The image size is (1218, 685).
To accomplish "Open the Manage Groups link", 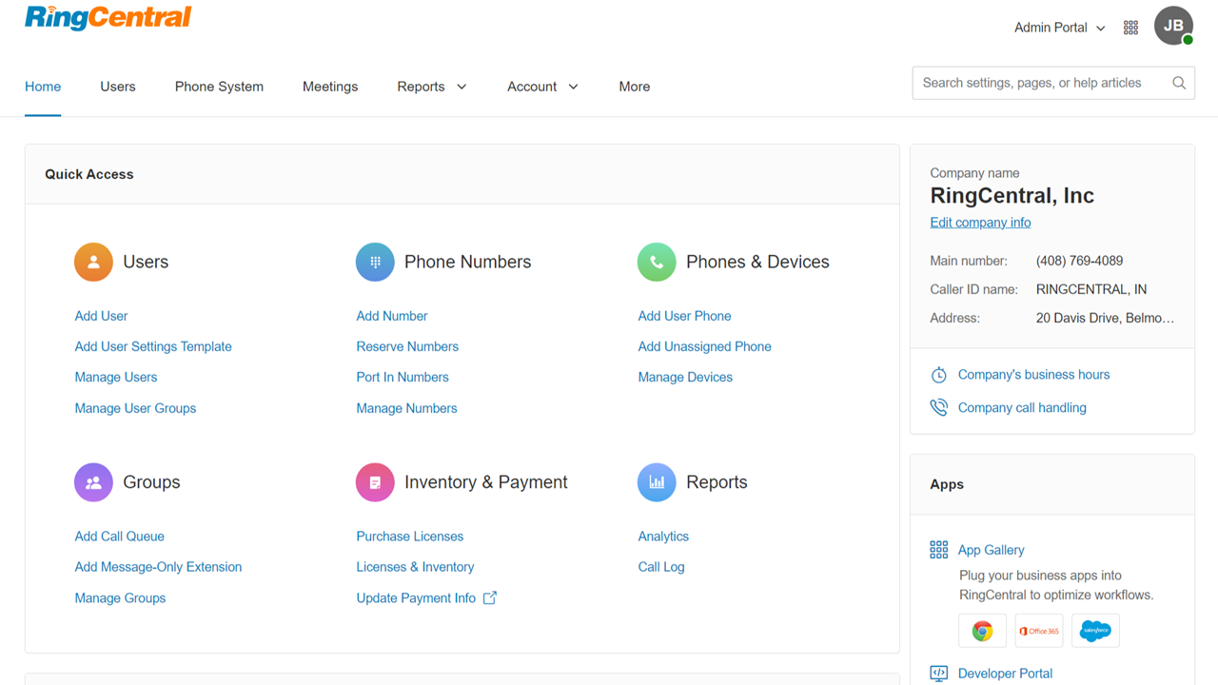I will pos(120,597).
